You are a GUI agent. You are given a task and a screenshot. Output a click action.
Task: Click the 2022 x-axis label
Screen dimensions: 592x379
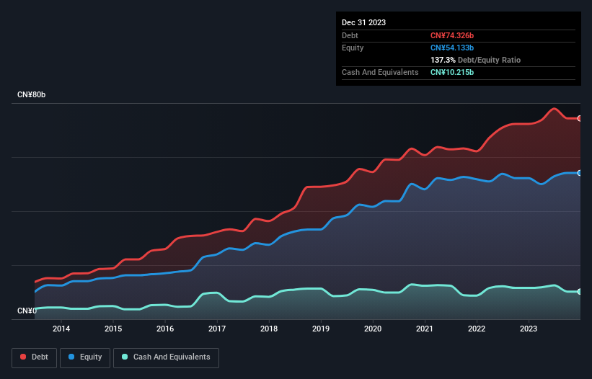pyautogui.click(x=477, y=329)
